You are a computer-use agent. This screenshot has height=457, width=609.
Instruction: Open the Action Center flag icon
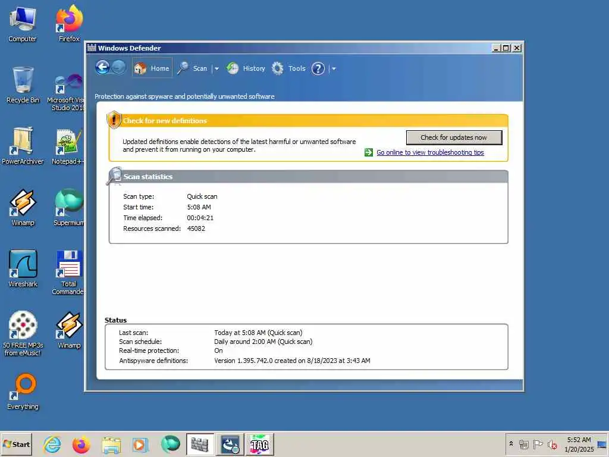point(538,444)
